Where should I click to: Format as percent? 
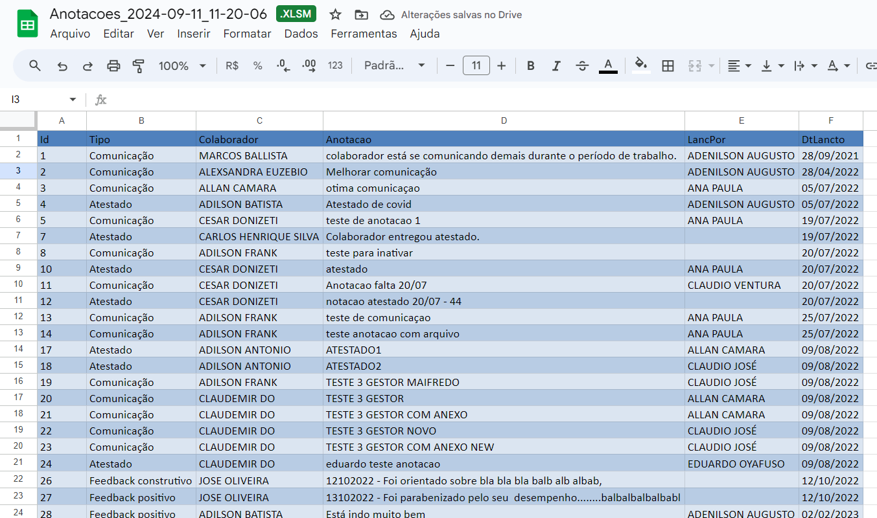click(257, 65)
